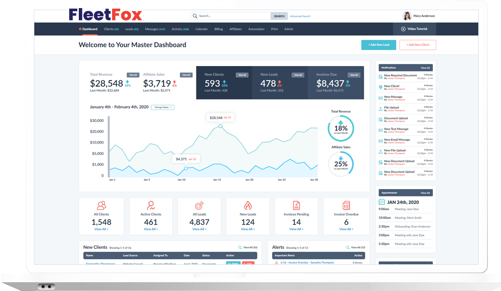
Task: Click the search icon in Alerts panel
Action: tap(348, 248)
